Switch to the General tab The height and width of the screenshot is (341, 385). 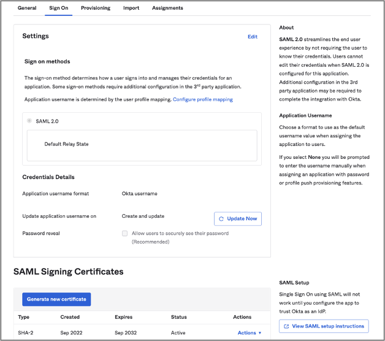tap(27, 8)
